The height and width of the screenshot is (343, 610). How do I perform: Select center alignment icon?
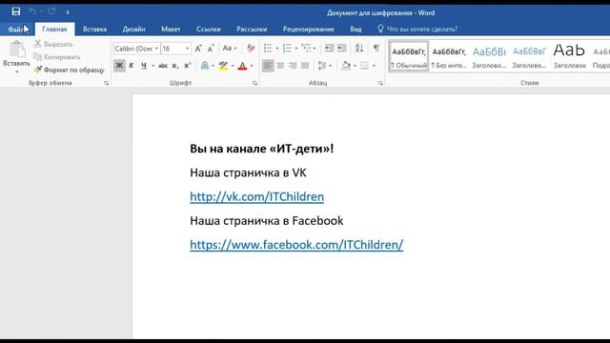(x=280, y=66)
